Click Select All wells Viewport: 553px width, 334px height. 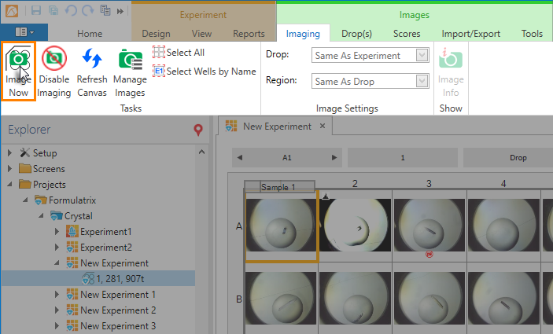(179, 53)
